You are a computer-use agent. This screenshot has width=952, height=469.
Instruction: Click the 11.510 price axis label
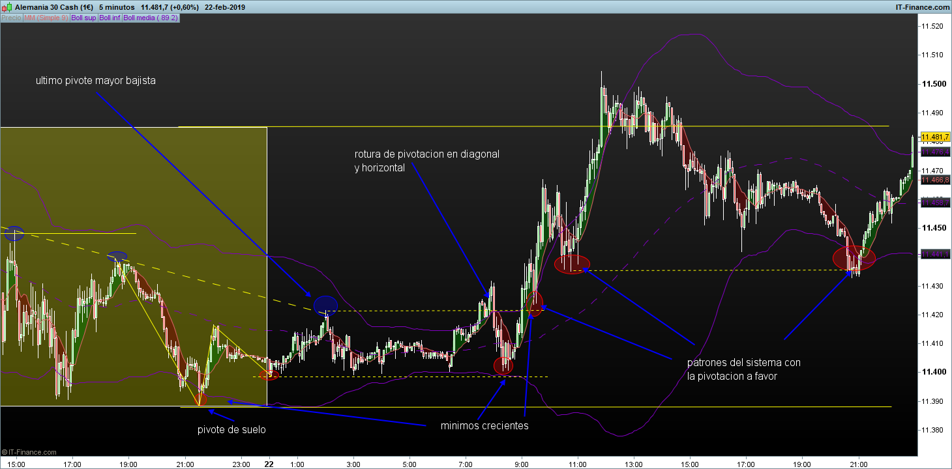932,55
